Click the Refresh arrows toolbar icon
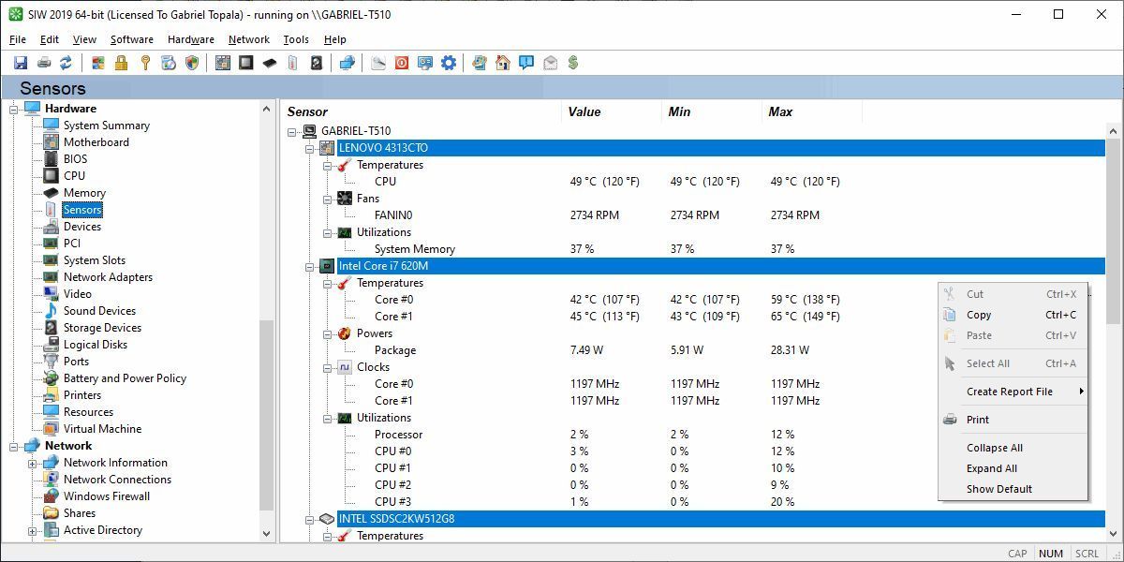 point(66,63)
